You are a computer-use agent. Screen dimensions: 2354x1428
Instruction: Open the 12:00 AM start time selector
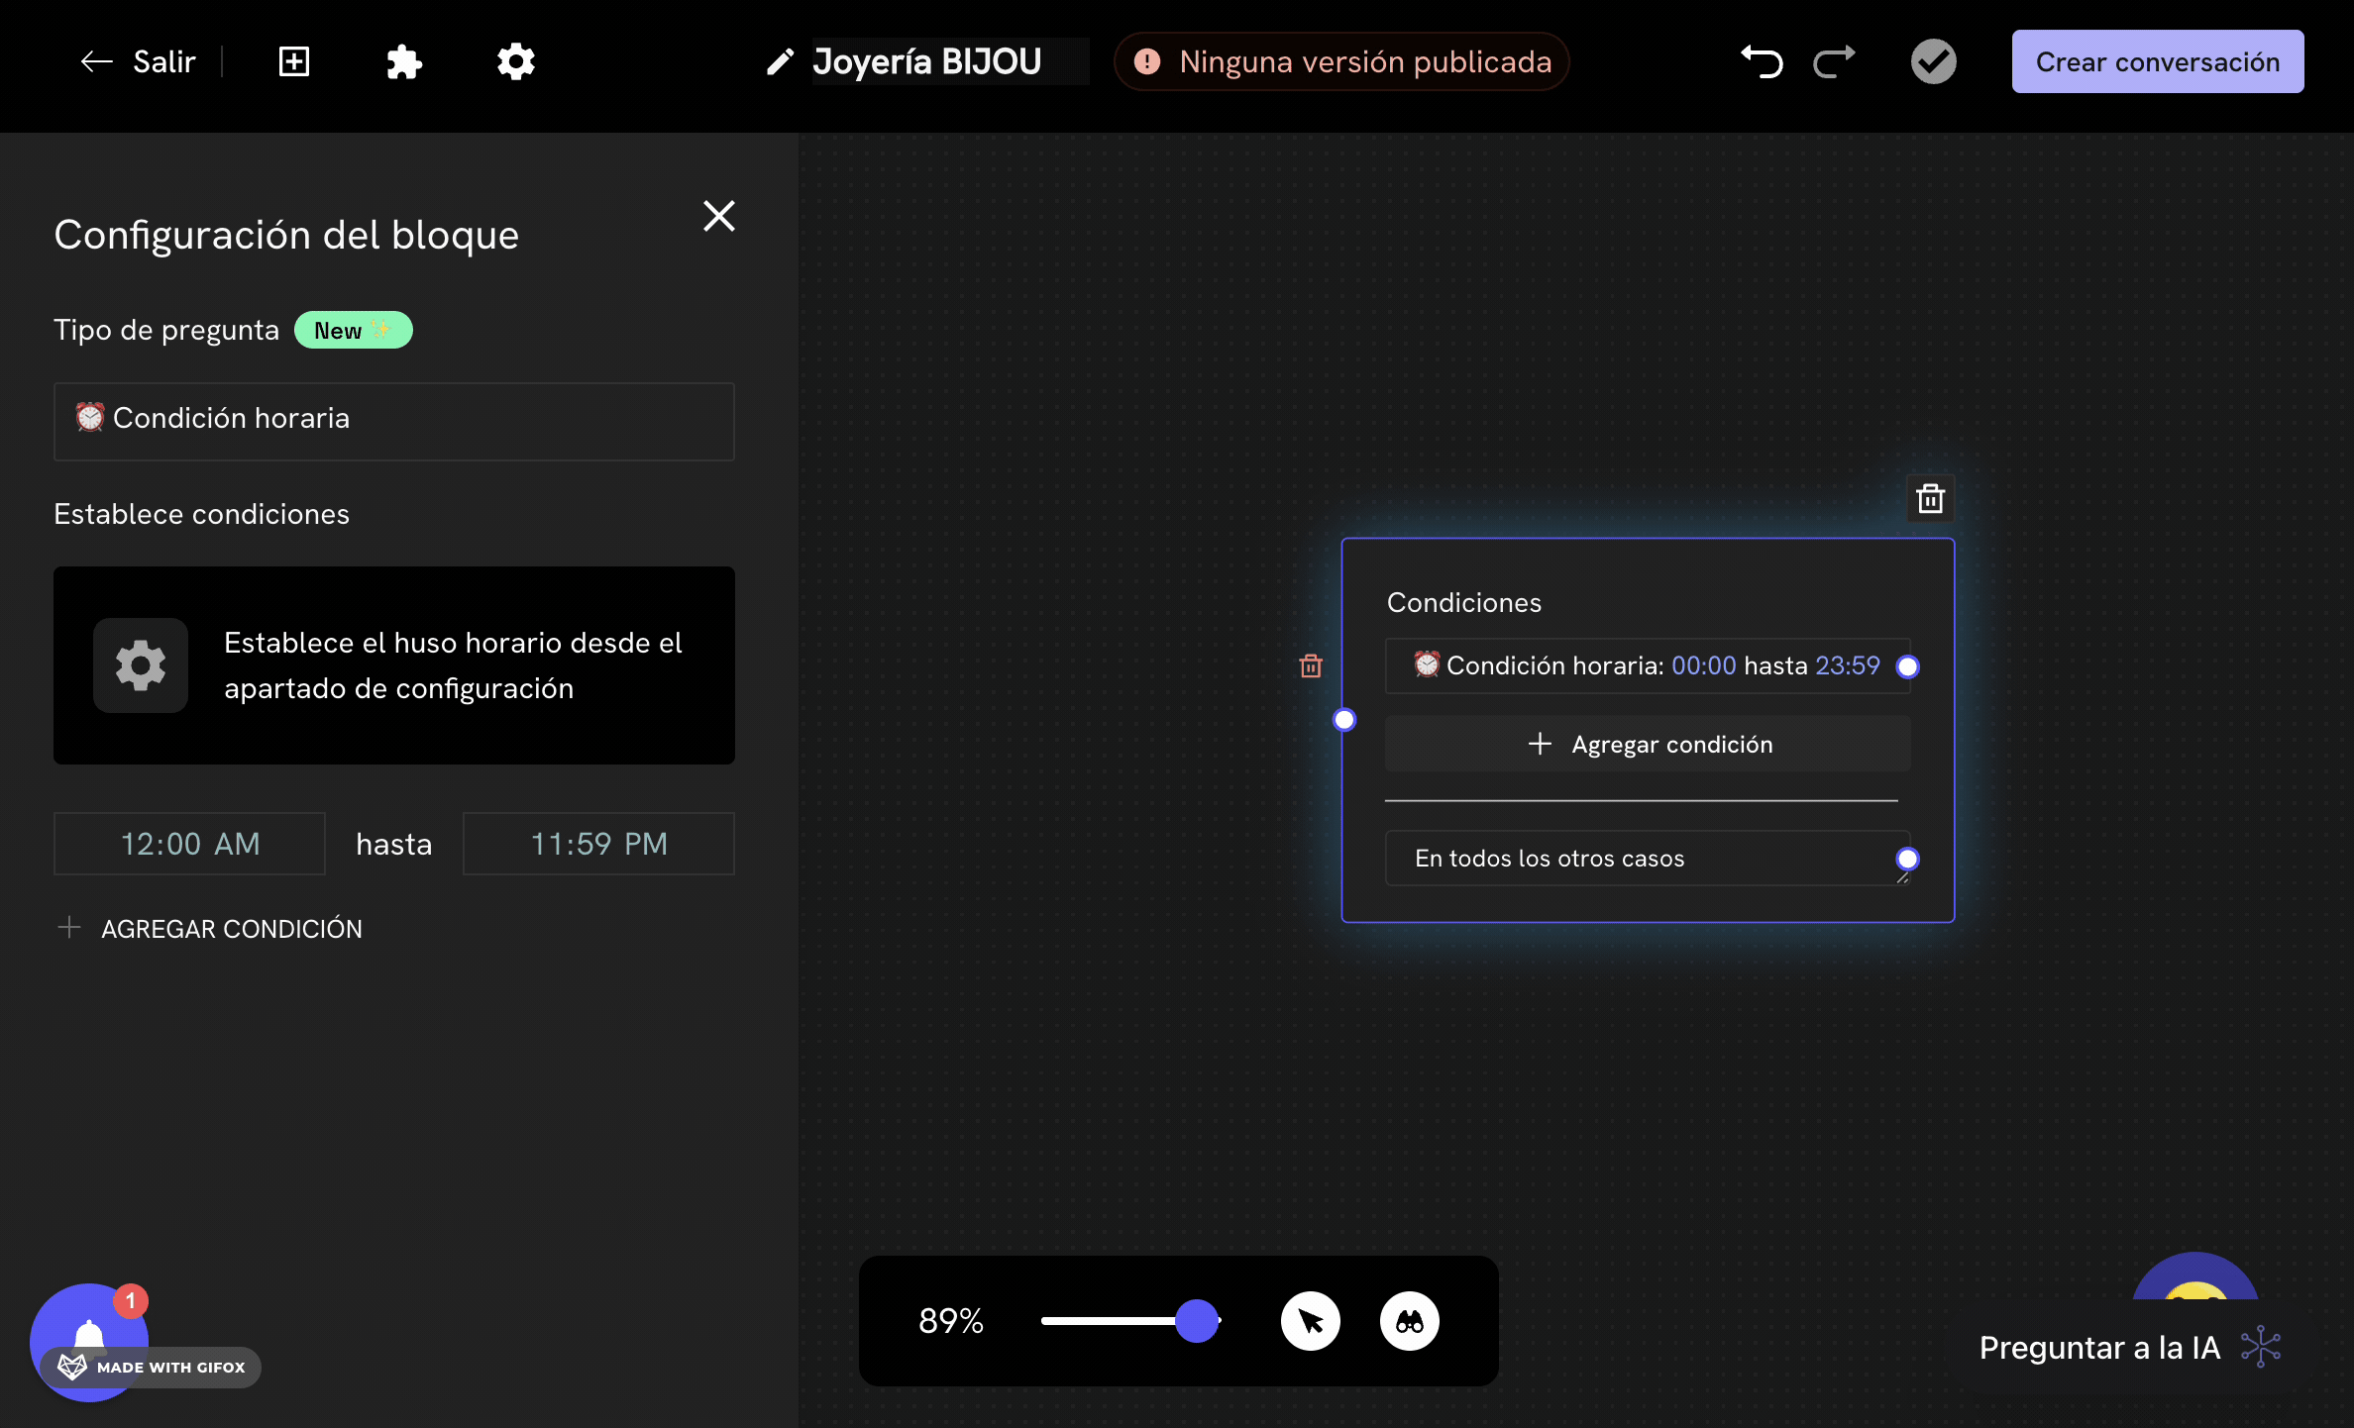(188, 844)
